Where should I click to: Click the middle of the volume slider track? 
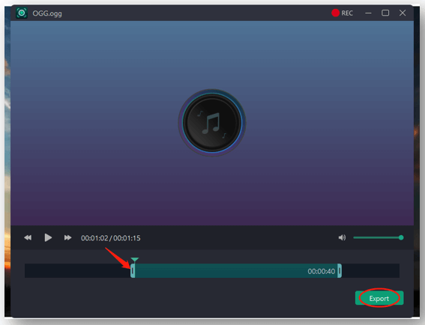coord(377,238)
